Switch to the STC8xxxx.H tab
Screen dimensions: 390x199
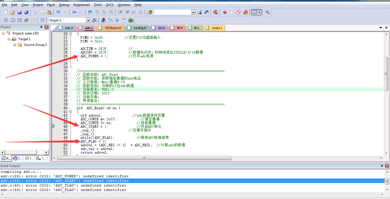110,28
